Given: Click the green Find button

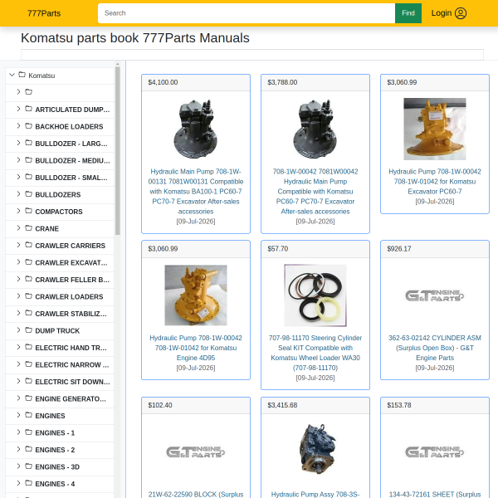Looking at the screenshot, I should point(408,13).
